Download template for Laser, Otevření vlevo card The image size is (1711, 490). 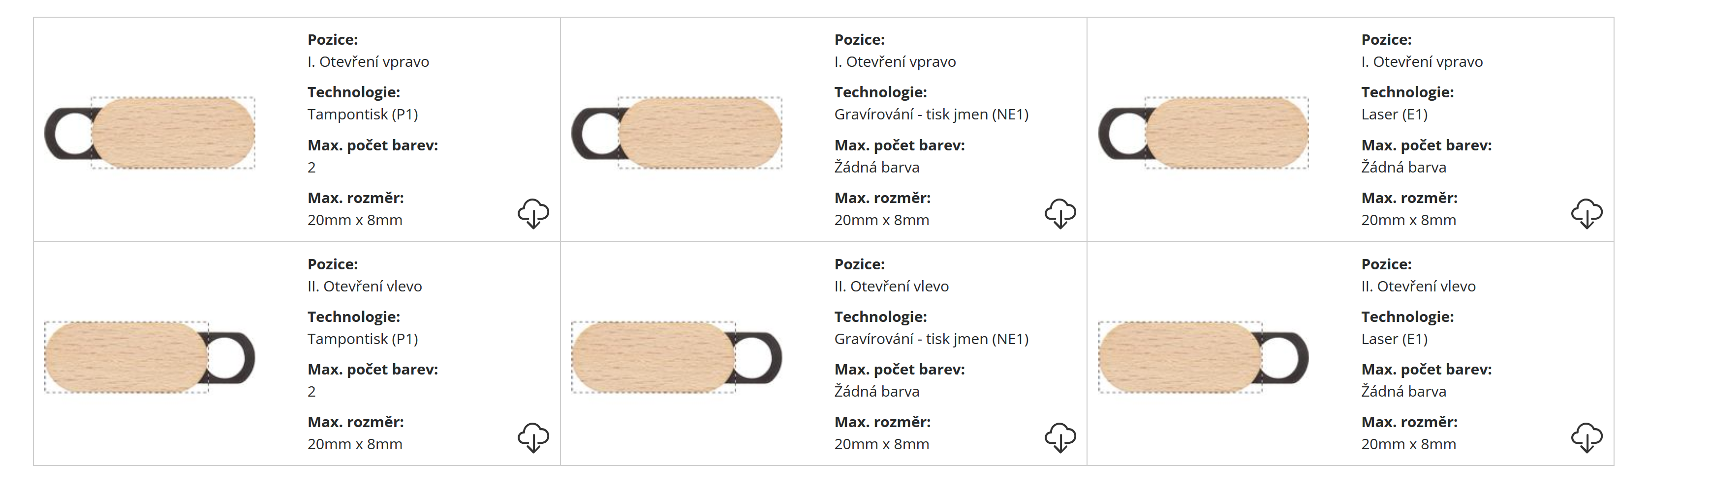1586,437
